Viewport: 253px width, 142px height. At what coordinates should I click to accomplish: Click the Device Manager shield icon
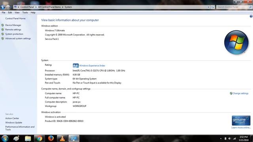point(3,25)
